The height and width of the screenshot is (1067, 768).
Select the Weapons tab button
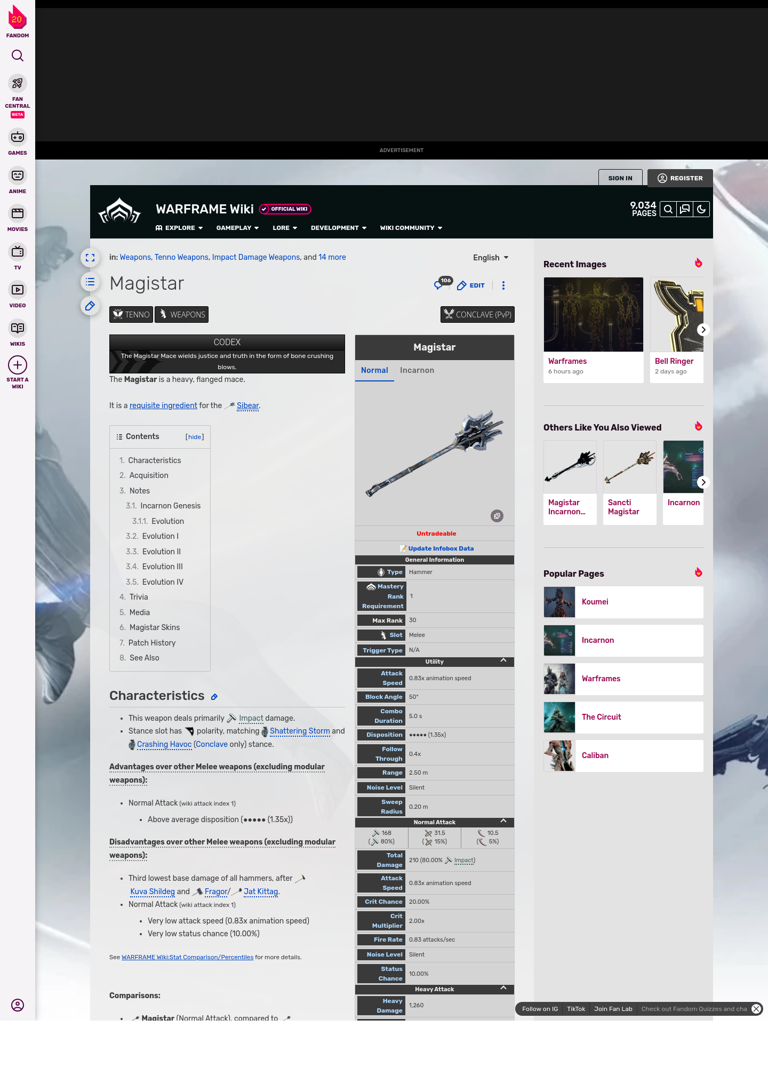181,315
